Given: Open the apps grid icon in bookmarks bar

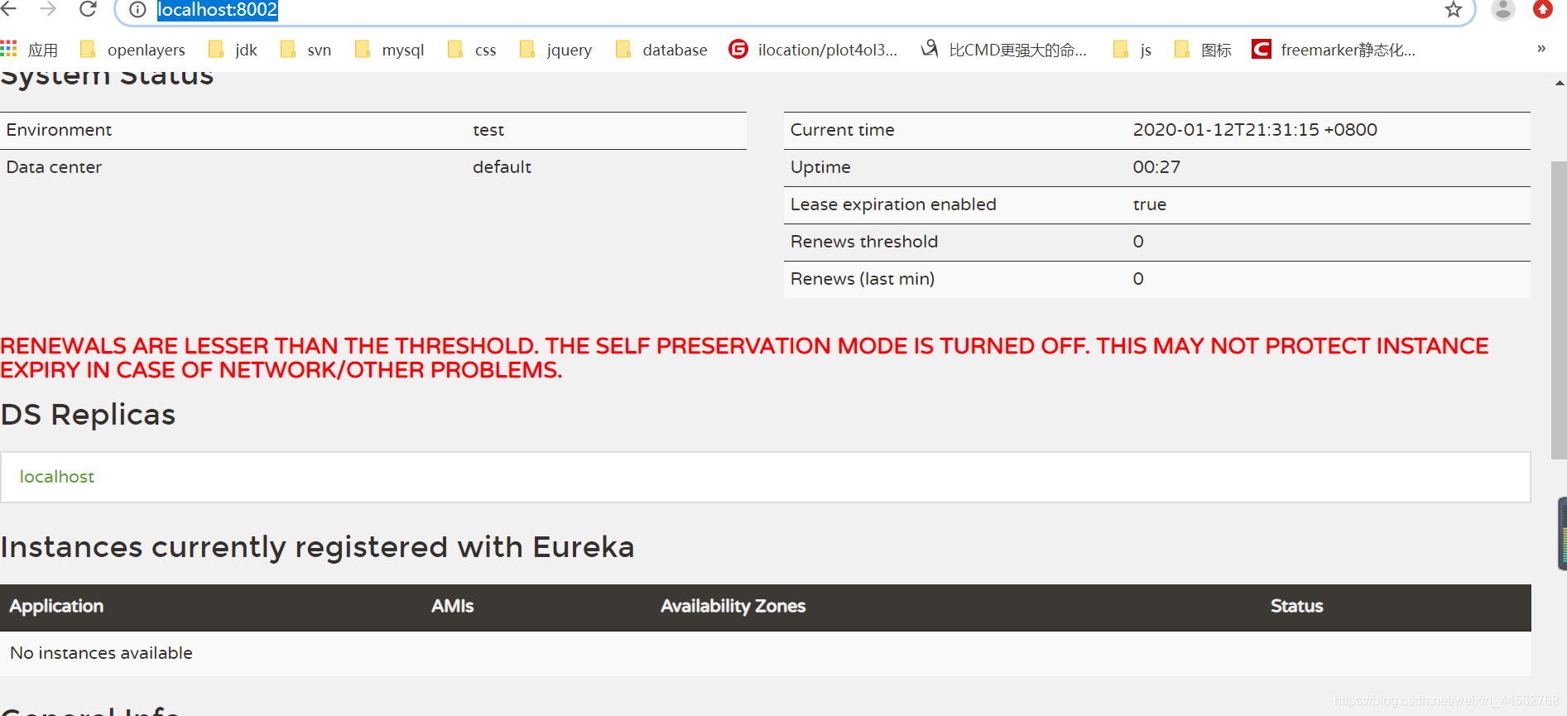Looking at the screenshot, I should tap(9, 49).
